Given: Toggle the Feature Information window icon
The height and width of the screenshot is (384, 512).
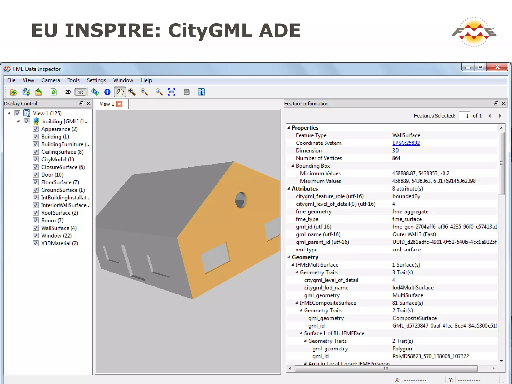Looking at the screenshot, I should [x=201, y=92].
